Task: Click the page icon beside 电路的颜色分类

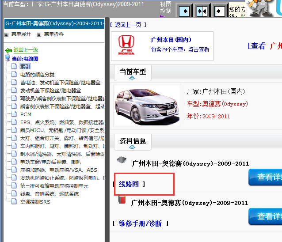Action: pos(14,74)
